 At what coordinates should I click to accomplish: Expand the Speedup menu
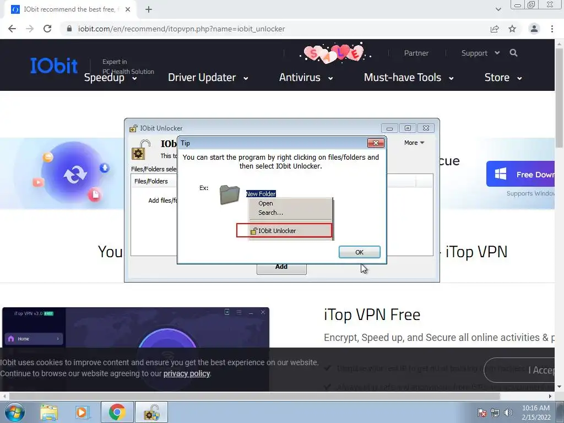pos(110,78)
